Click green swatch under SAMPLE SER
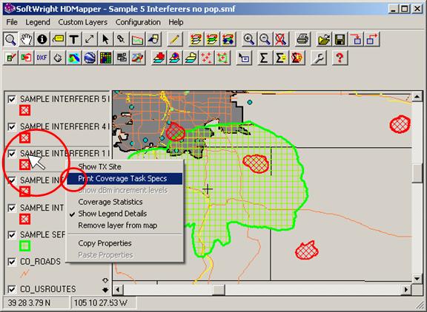This screenshot has height=312, width=427. [24, 246]
